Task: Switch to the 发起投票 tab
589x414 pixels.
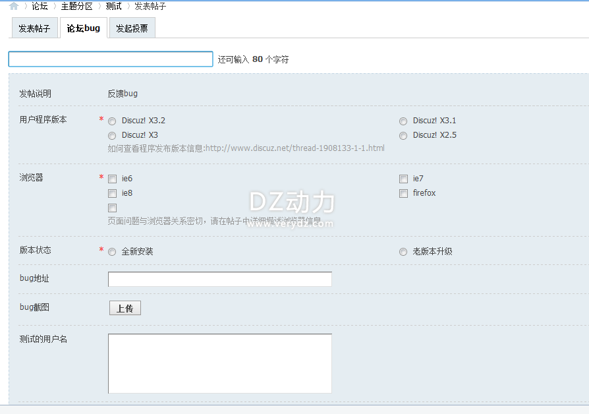Action: pyautogui.click(x=132, y=28)
